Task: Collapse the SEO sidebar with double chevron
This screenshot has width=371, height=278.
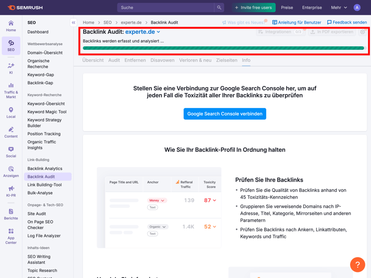Action: [74, 23]
